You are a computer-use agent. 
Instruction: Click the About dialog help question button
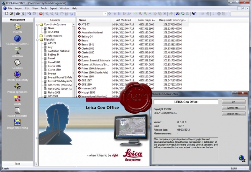(235, 93)
